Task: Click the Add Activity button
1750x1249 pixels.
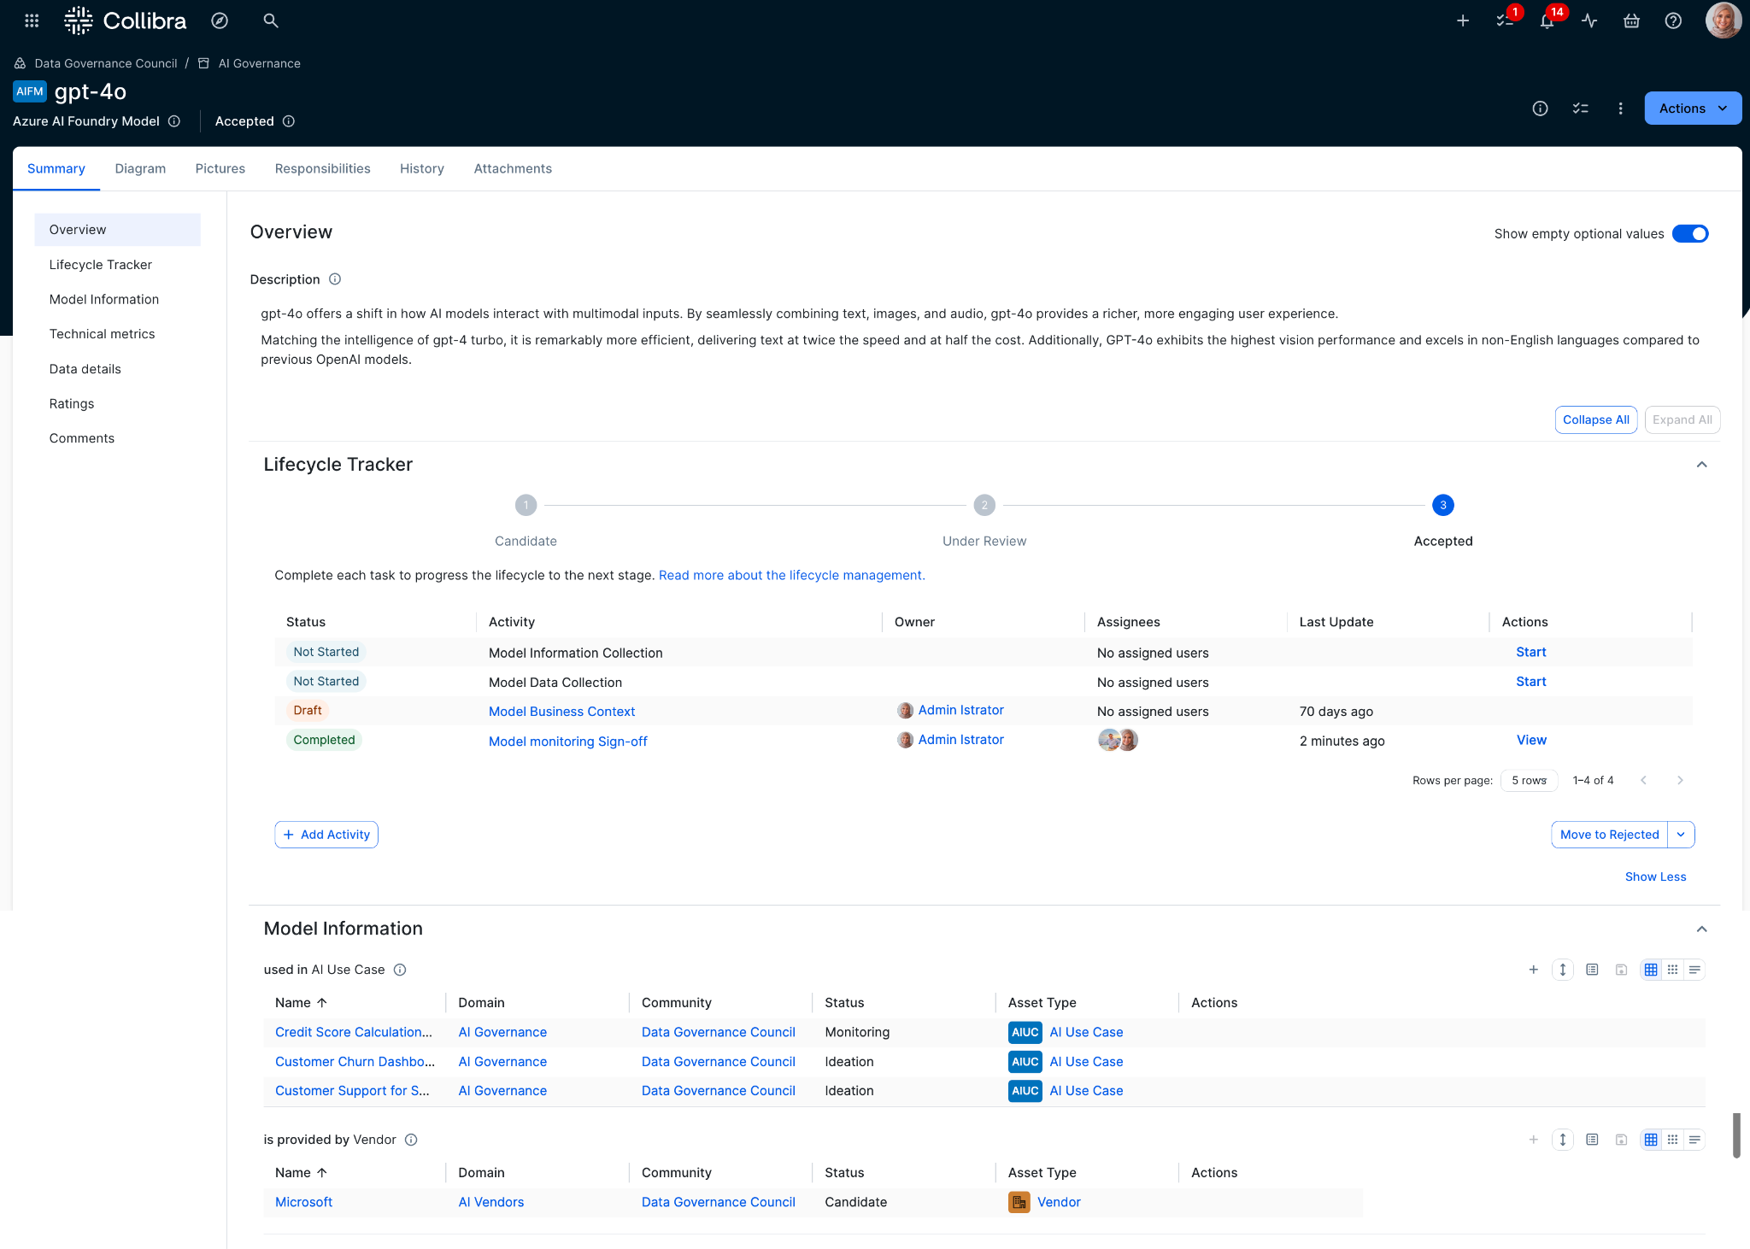Action: [x=326, y=835]
